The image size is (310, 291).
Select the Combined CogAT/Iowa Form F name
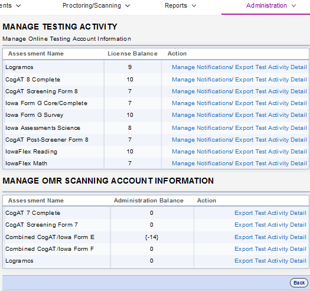[x=50, y=249]
